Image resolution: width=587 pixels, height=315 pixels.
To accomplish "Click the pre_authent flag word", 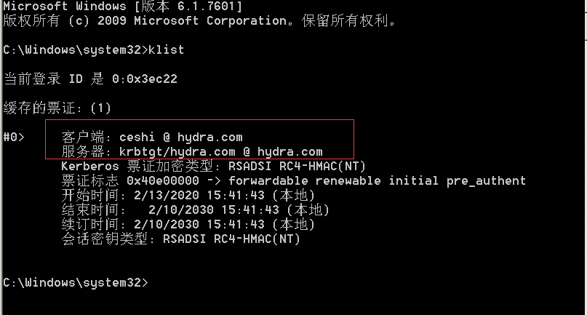I will click(487, 181).
